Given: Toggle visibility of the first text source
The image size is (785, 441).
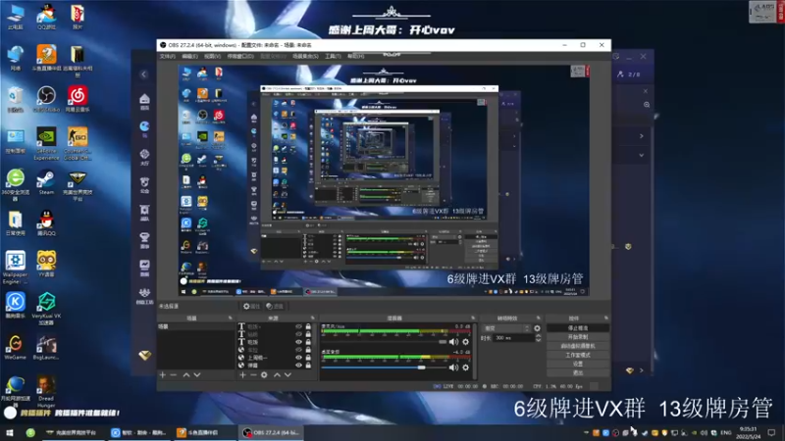Looking at the screenshot, I should pos(299,326).
